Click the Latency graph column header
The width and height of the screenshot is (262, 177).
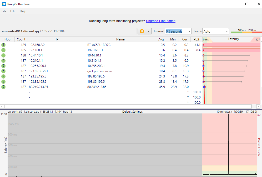233,39
